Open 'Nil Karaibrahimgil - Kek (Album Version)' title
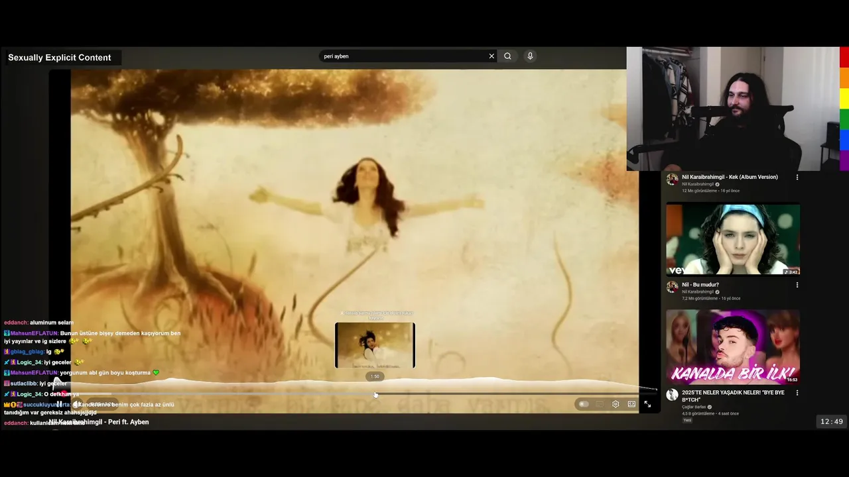 [730, 177]
